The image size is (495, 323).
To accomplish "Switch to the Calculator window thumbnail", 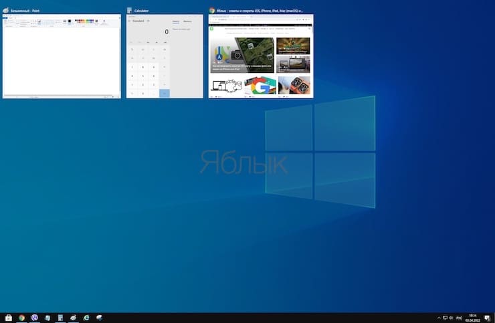I will point(165,56).
